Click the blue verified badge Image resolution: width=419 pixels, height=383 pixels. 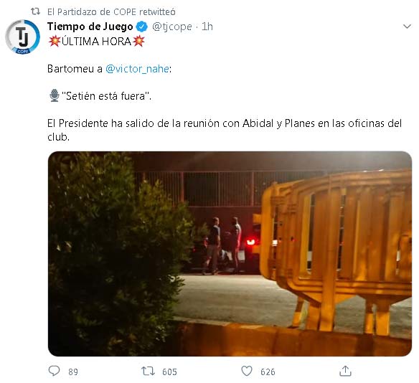coord(141,27)
